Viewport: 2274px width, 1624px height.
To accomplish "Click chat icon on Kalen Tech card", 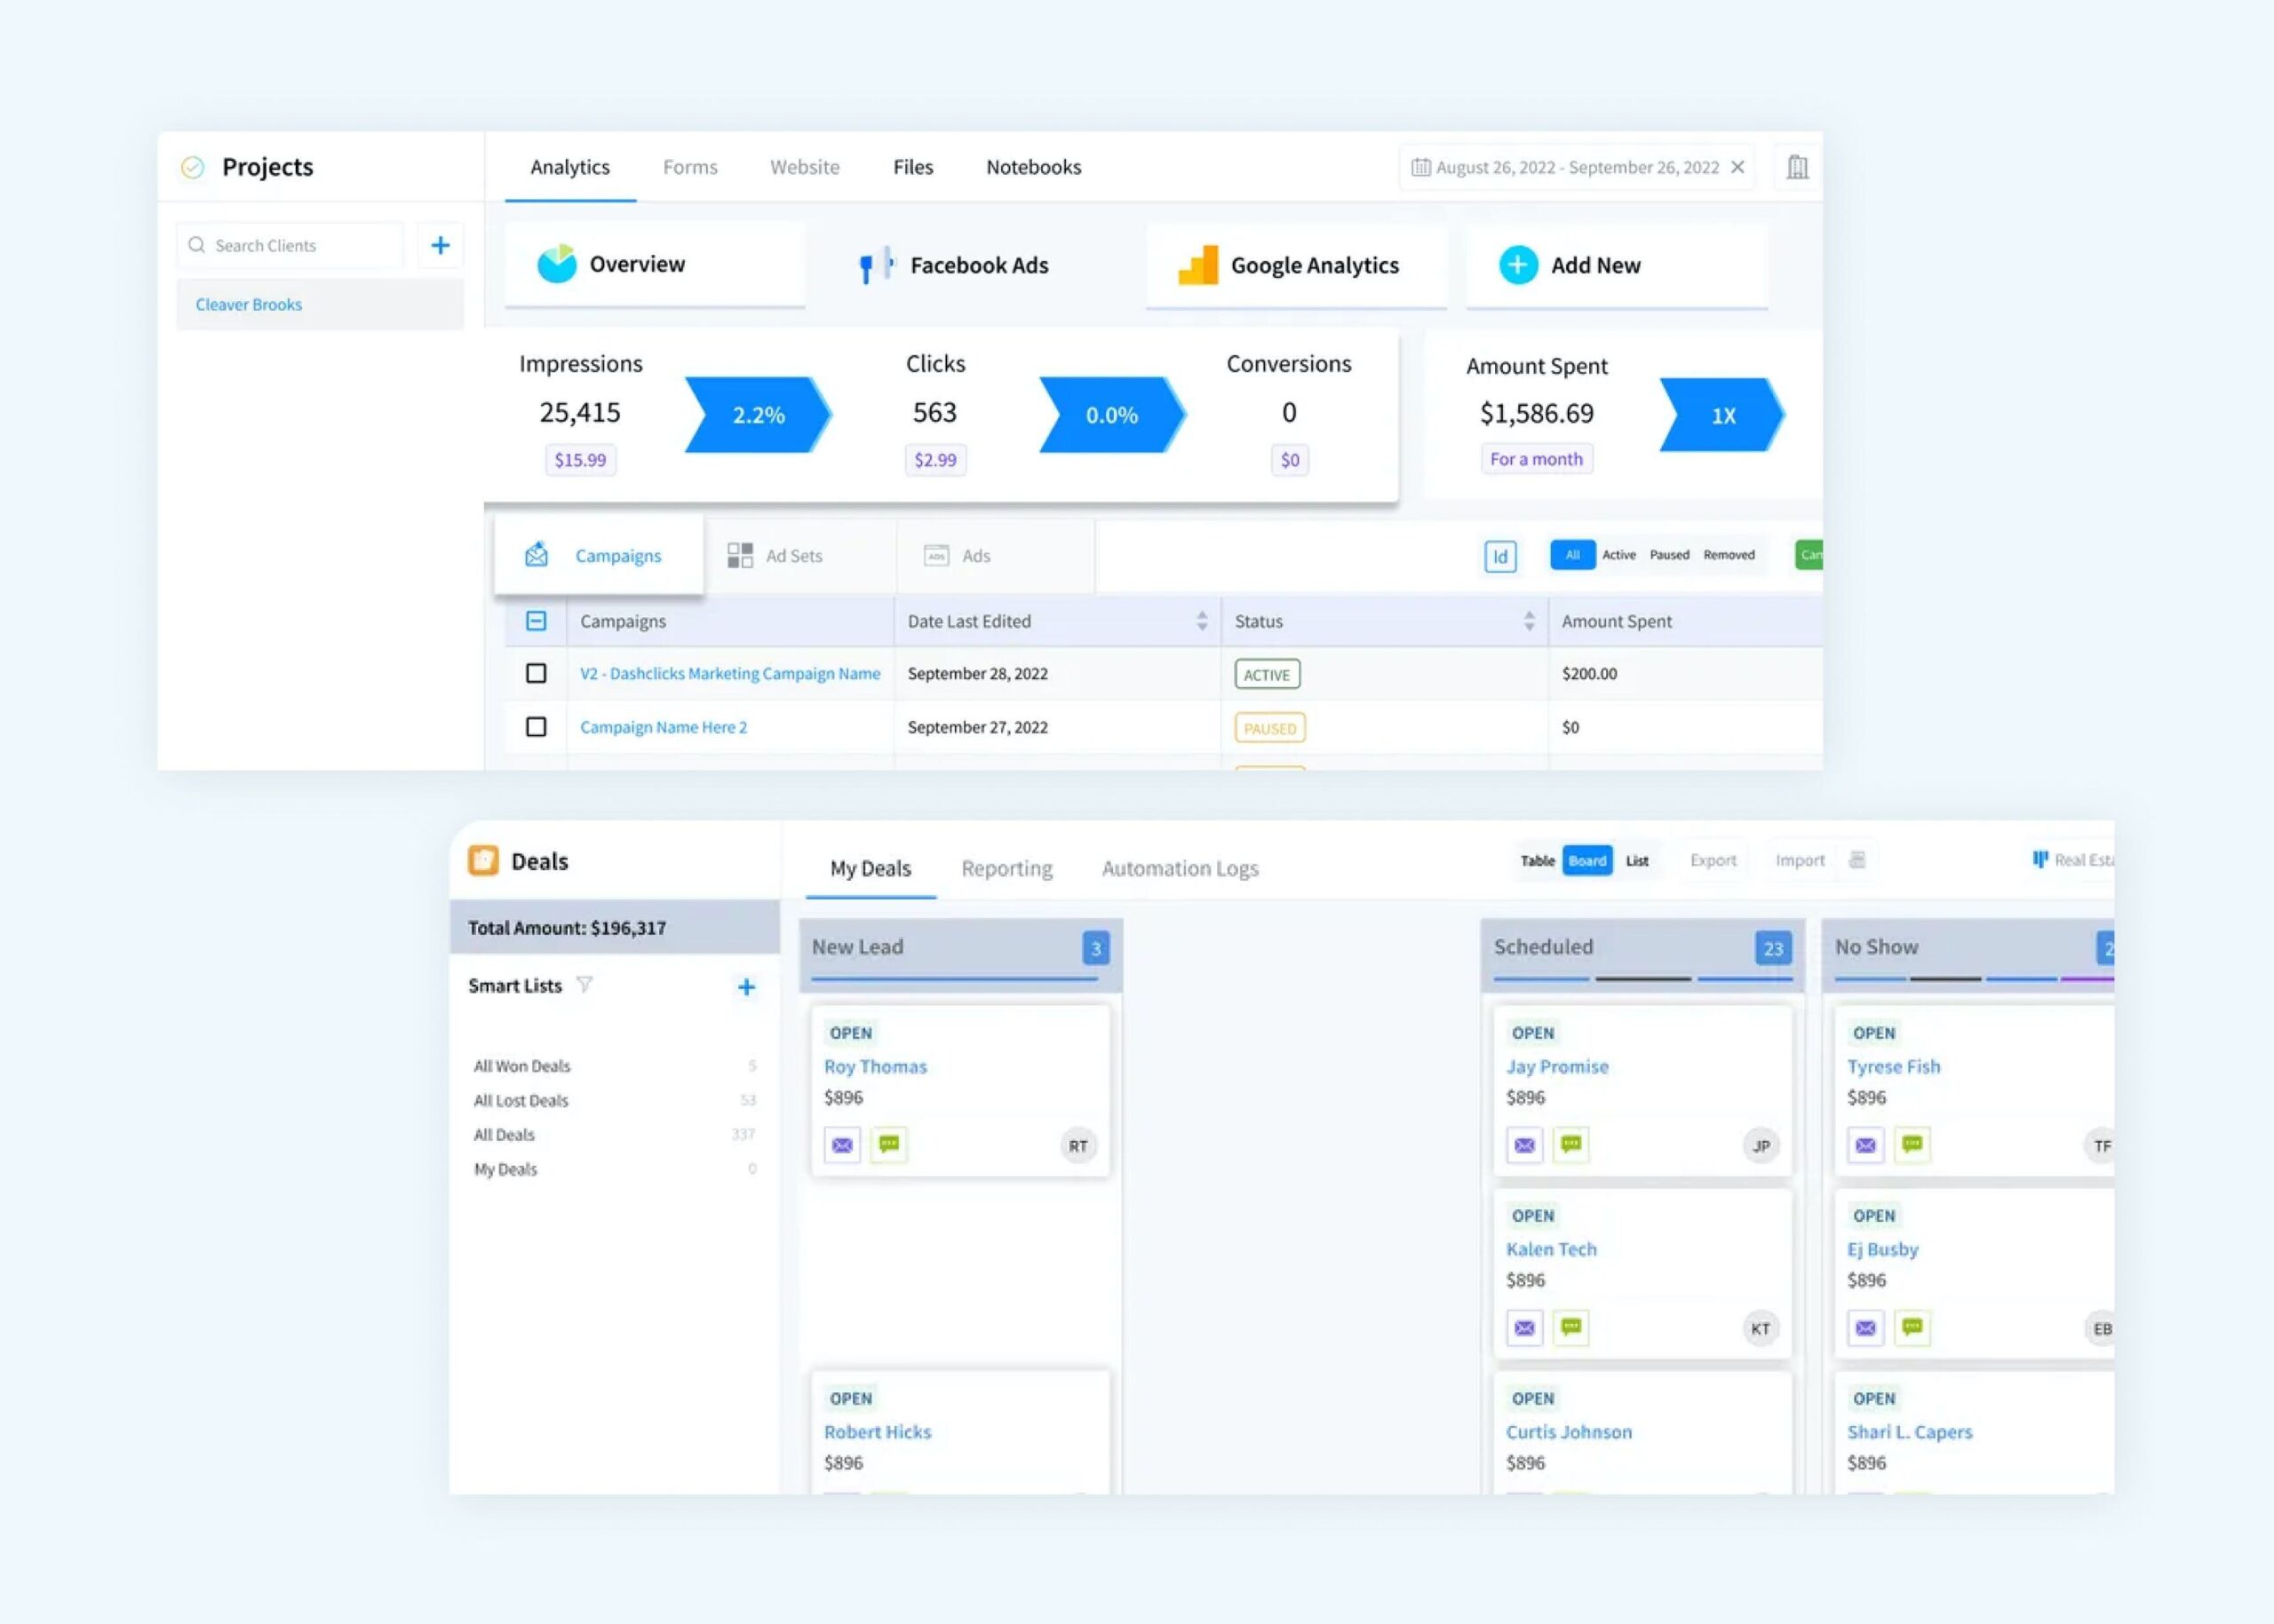I will pos(1570,1327).
